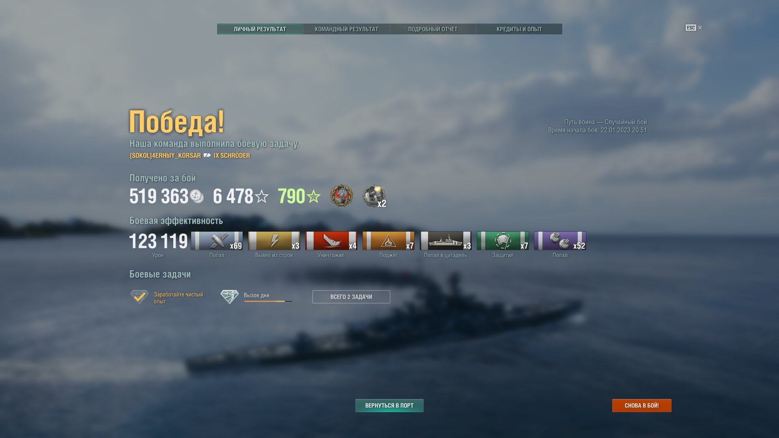Image resolution: width=779 pixels, height=438 pixels.
Task: Click 'Снова в бой!' orange button
Action: pos(642,406)
